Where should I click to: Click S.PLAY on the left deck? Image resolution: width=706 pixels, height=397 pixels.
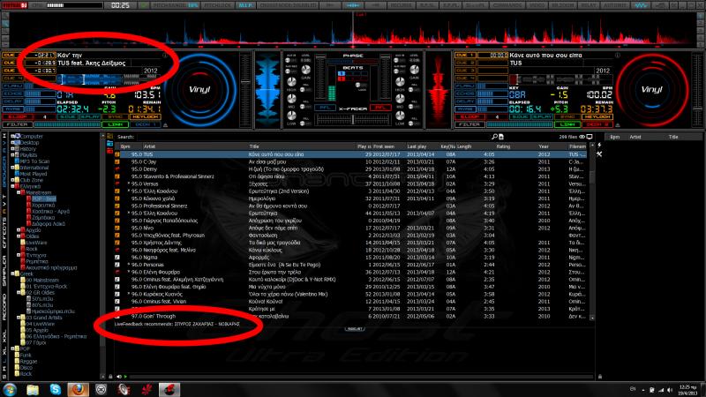point(90,117)
